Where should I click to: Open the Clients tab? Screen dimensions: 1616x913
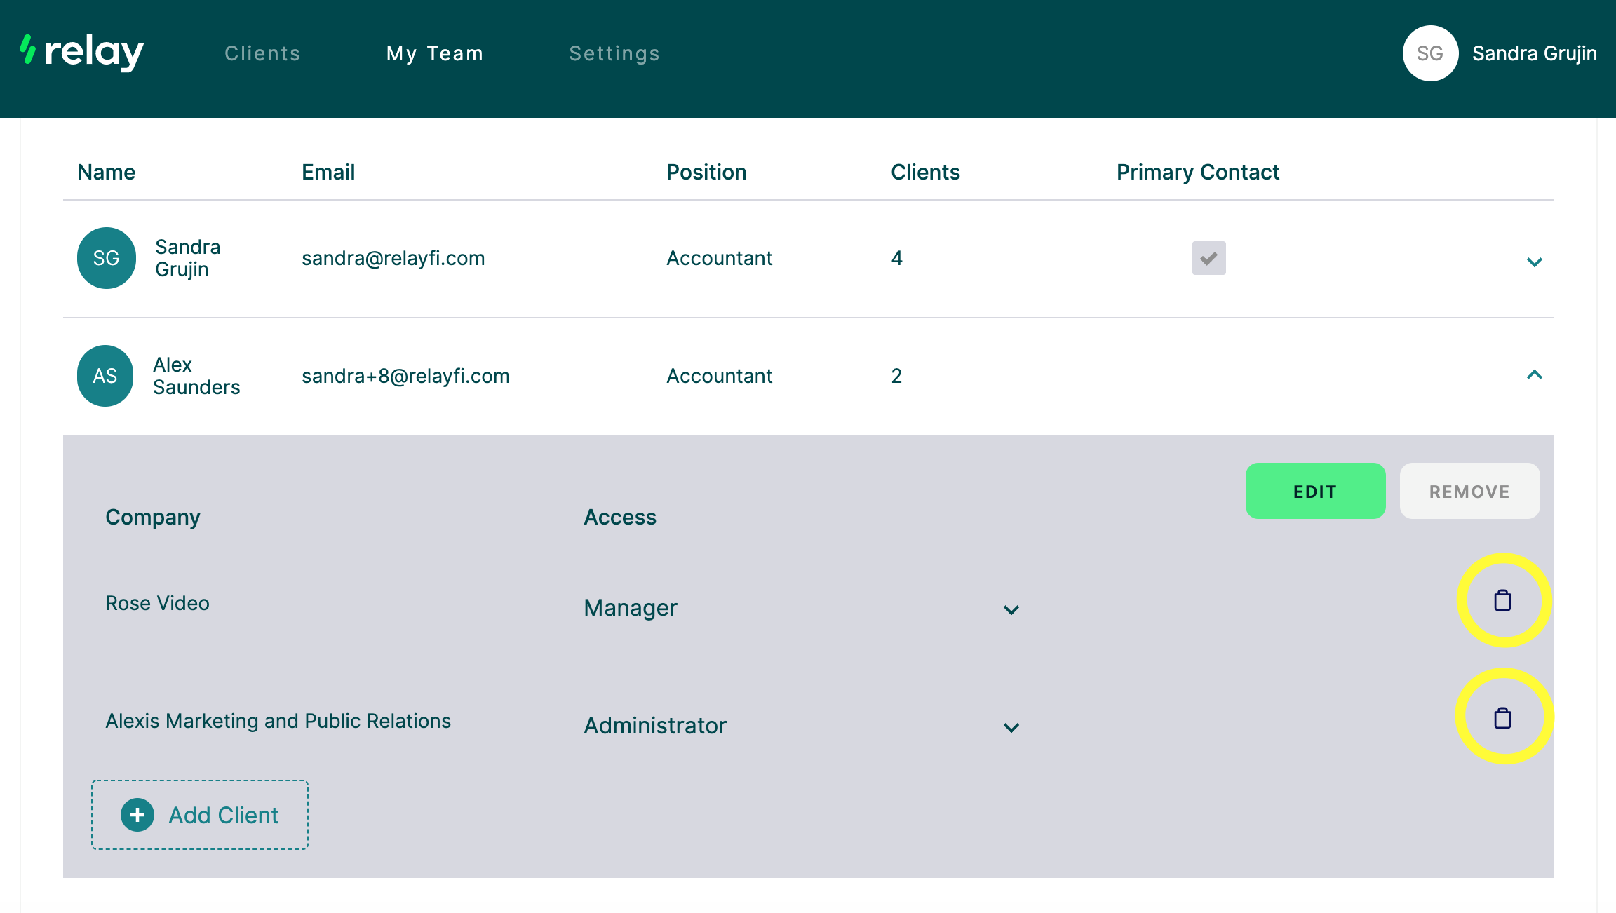pyautogui.click(x=262, y=53)
